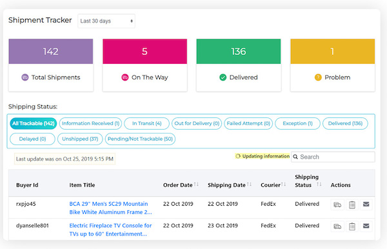The image size is (387, 249).
Task: Focus the Search input field
Action: click(333, 157)
